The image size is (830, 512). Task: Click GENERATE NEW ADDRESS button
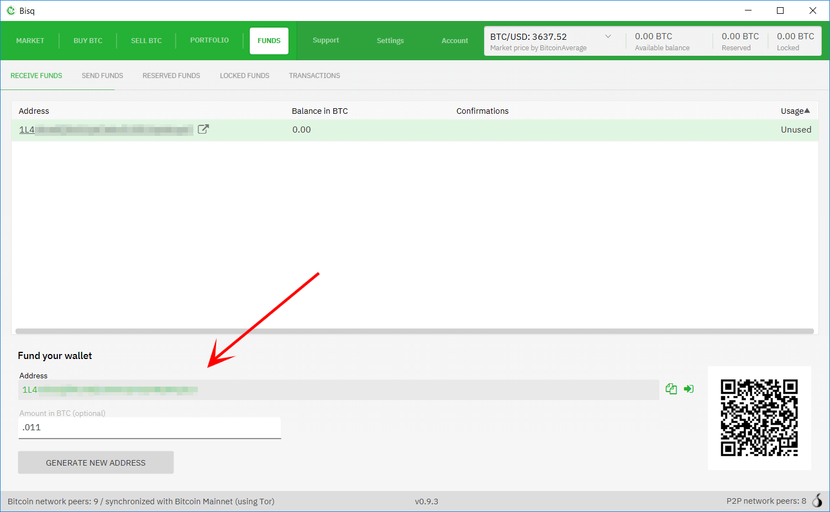[96, 463]
